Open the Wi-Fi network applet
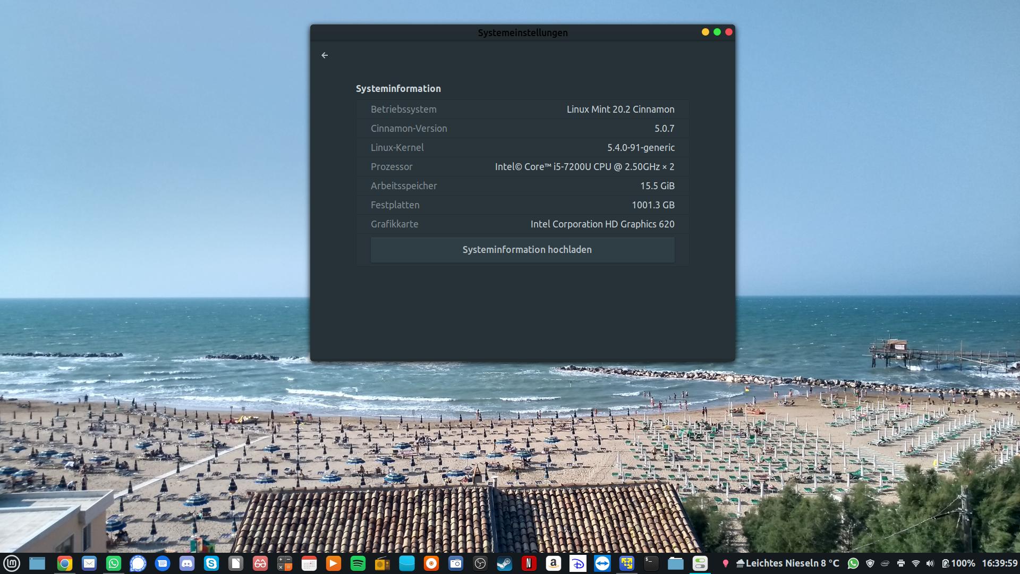 coord(915,563)
